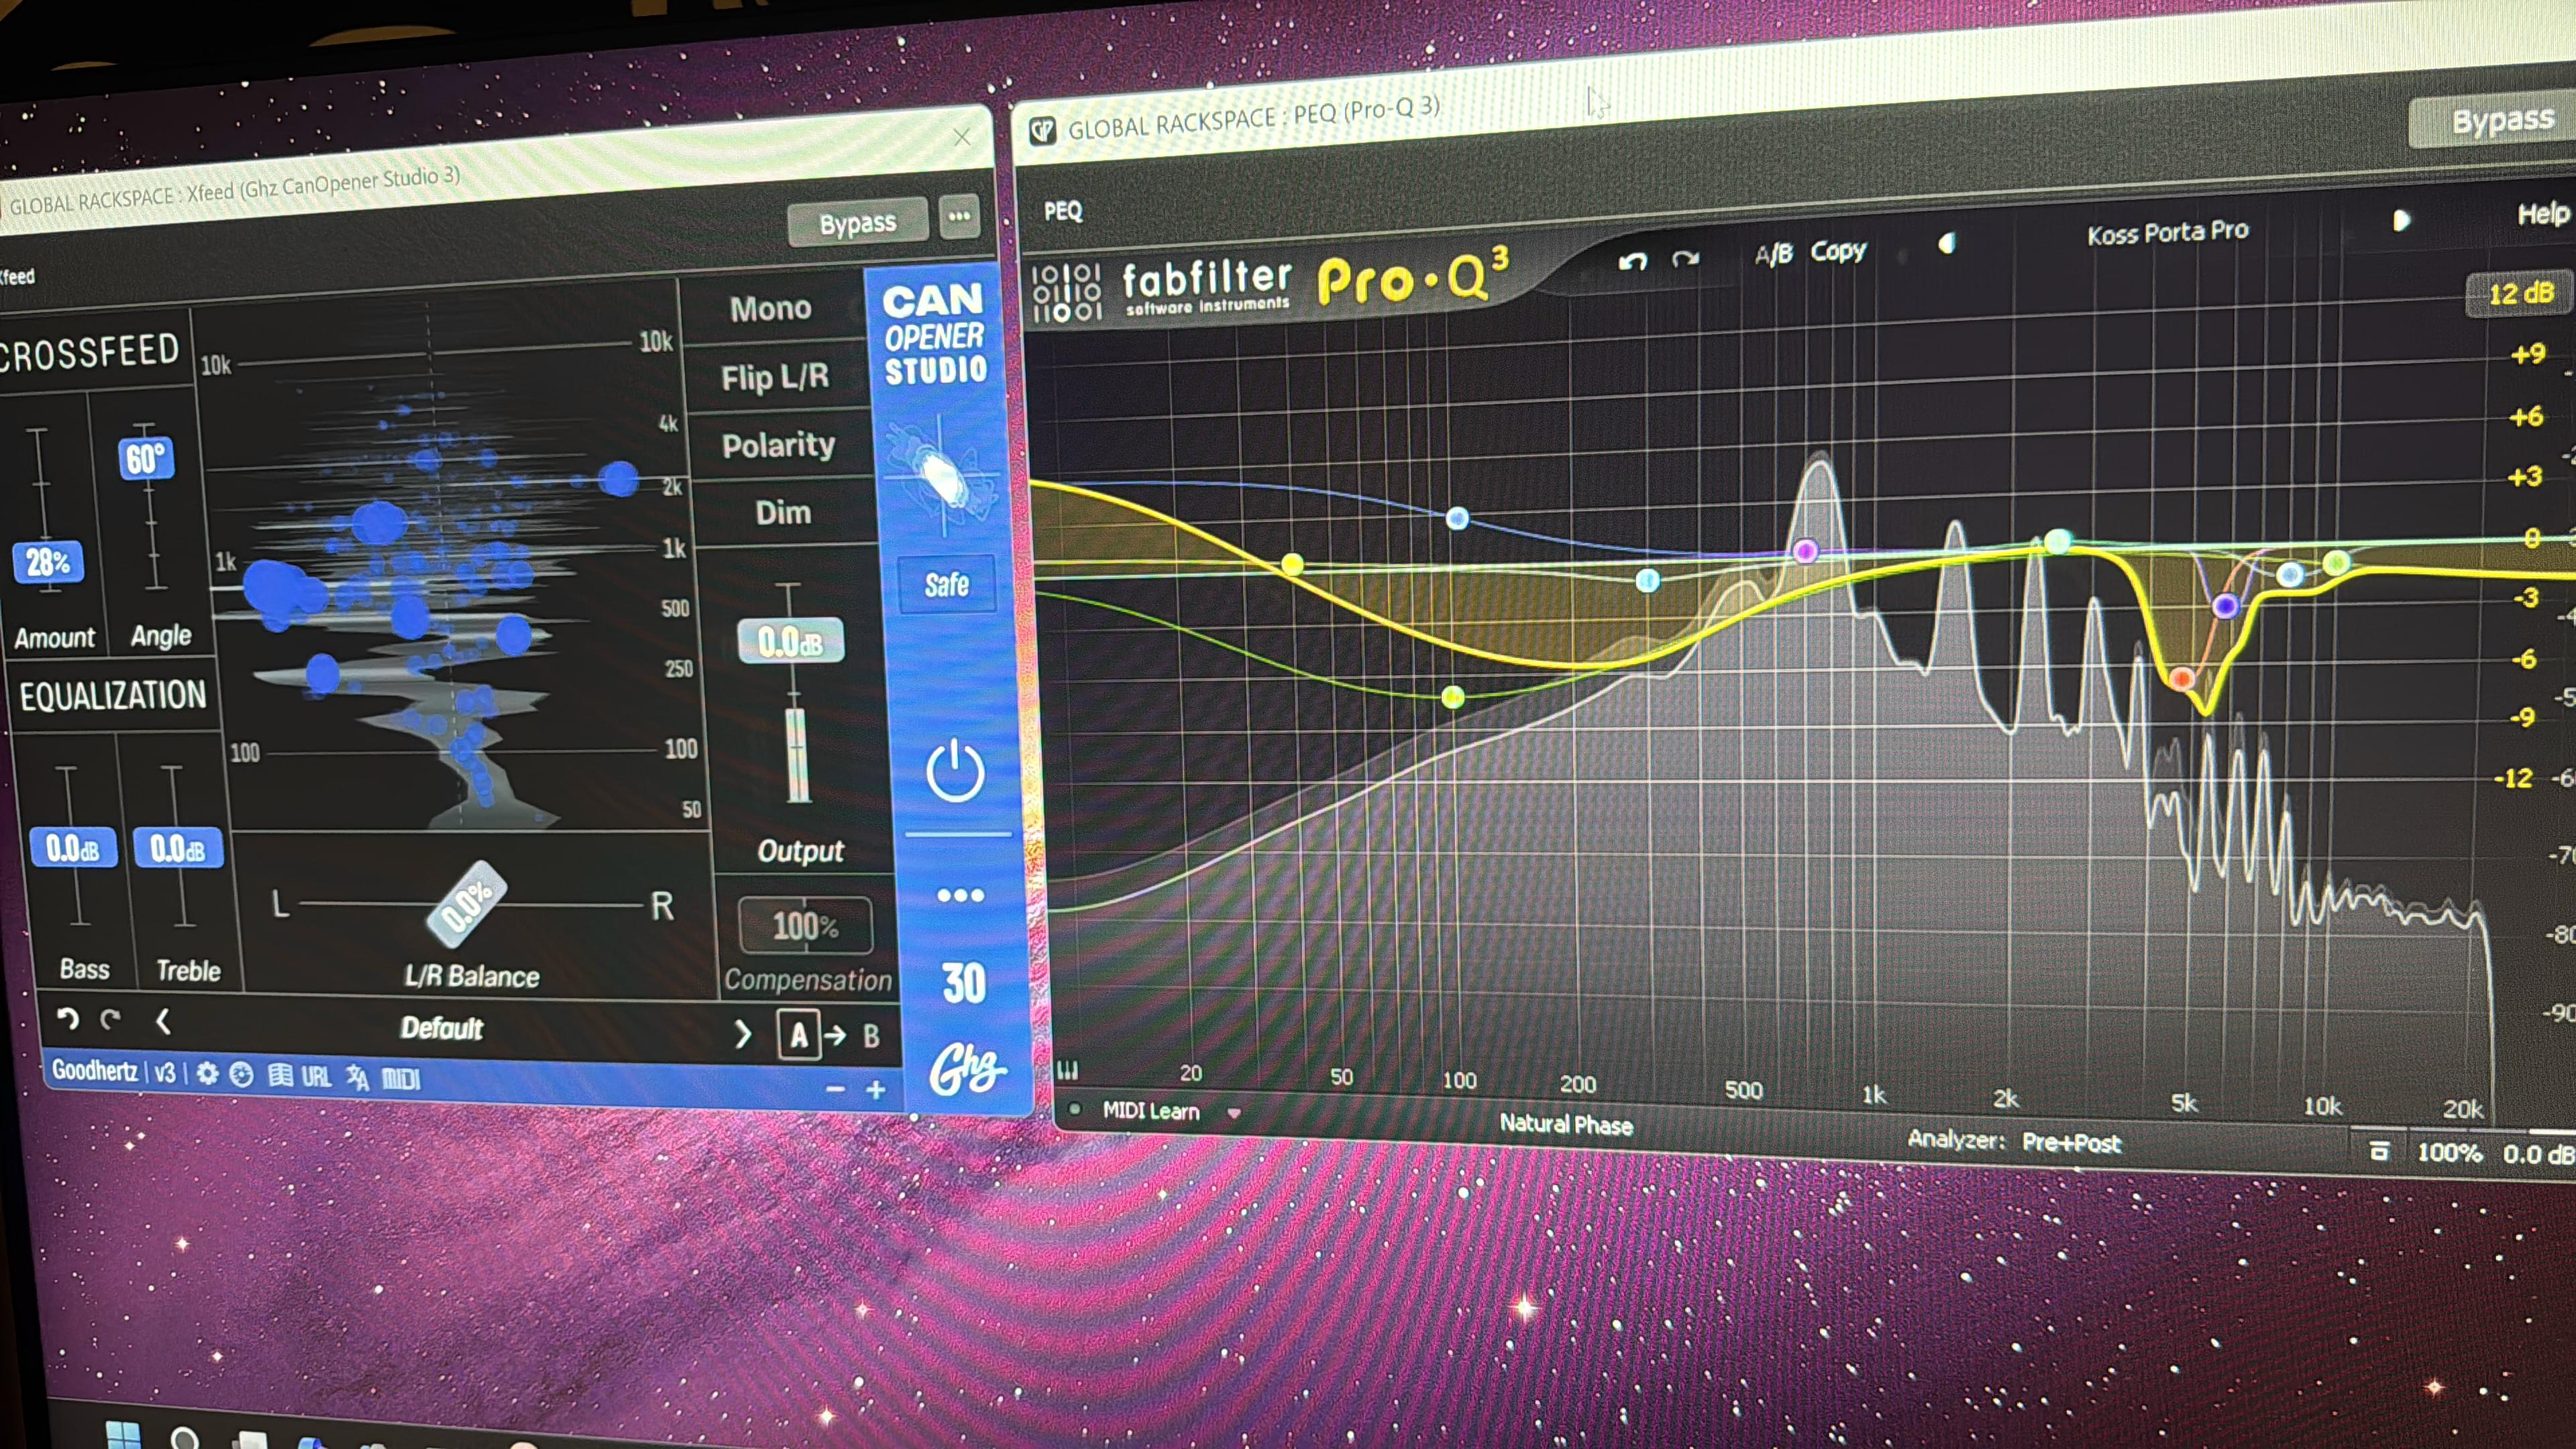
Task: Click the Goodhertz web globe icon
Action: tap(241, 1075)
